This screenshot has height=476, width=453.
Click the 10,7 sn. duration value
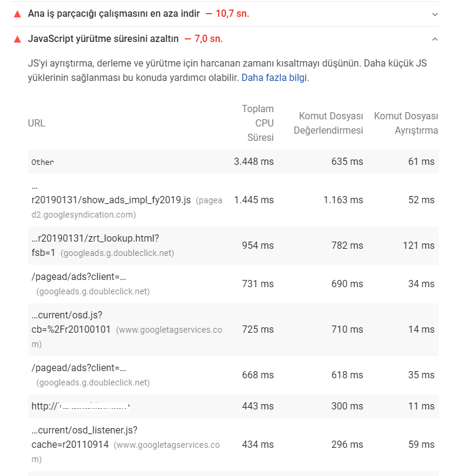pos(232,14)
